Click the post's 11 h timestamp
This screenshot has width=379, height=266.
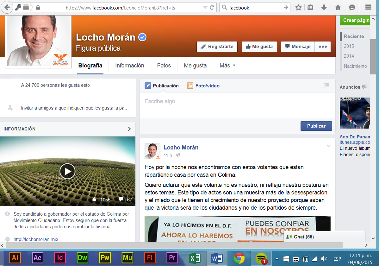[x=168, y=155]
